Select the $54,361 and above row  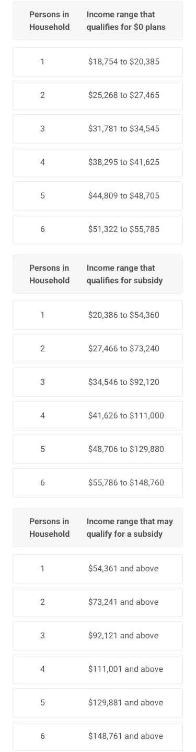click(x=98, y=569)
